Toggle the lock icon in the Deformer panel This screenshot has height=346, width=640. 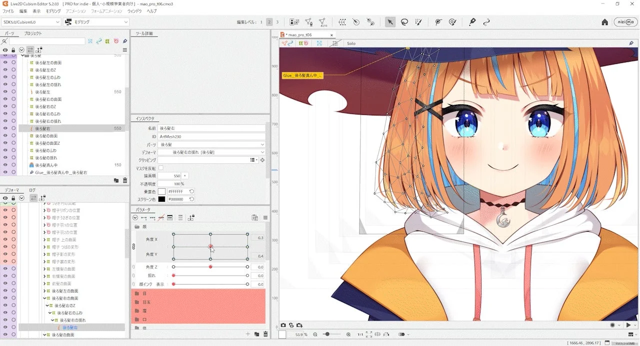pyautogui.click(x=13, y=198)
